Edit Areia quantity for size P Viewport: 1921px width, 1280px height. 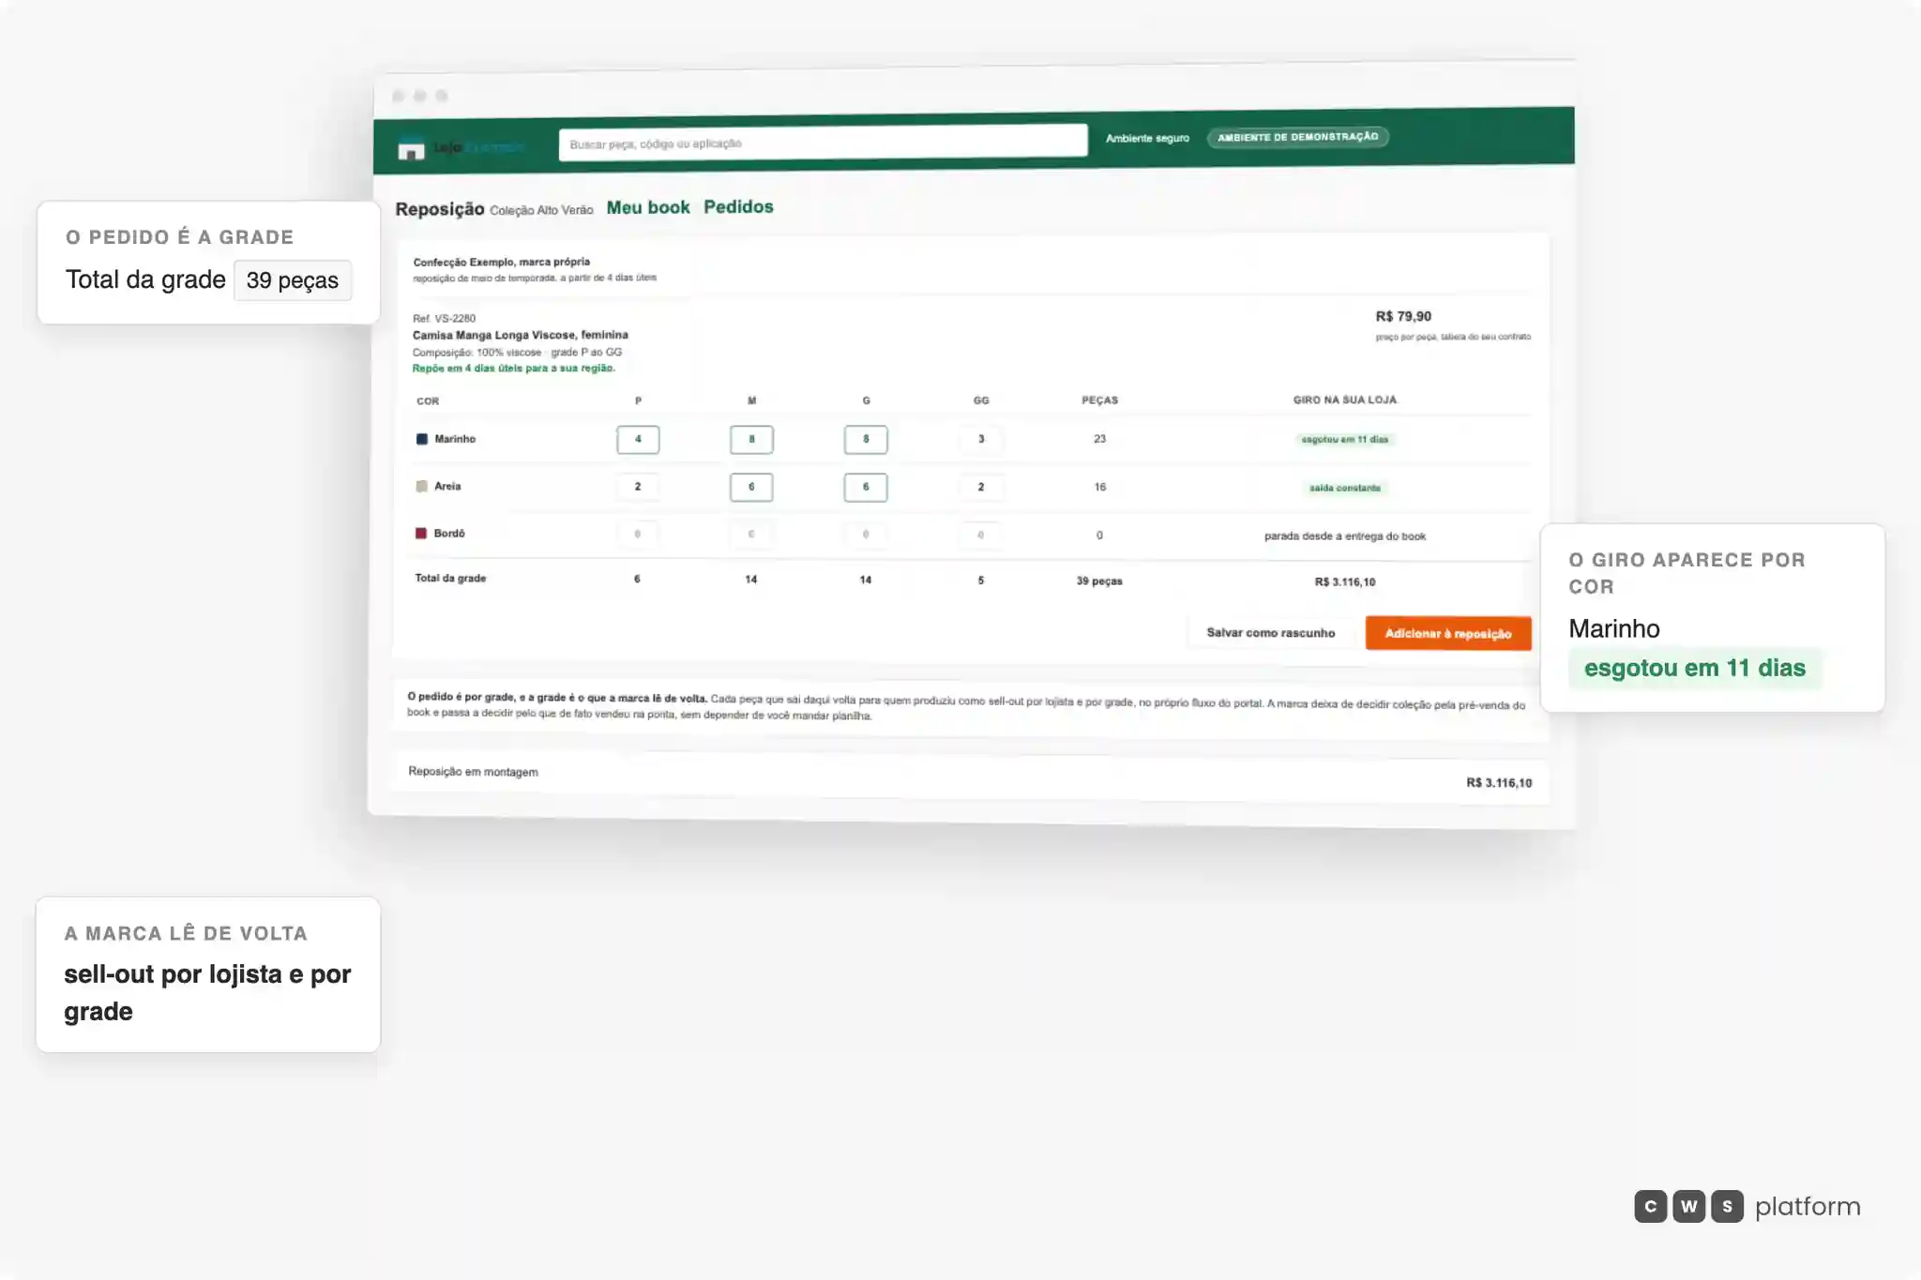pos(638,487)
